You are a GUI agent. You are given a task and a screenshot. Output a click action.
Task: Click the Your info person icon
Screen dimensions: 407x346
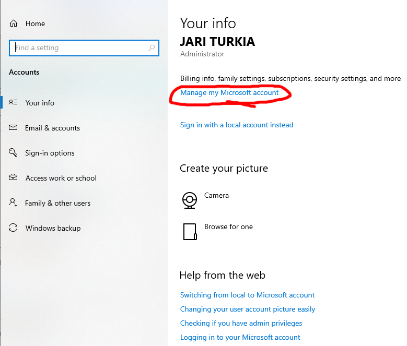click(x=14, y=103)
